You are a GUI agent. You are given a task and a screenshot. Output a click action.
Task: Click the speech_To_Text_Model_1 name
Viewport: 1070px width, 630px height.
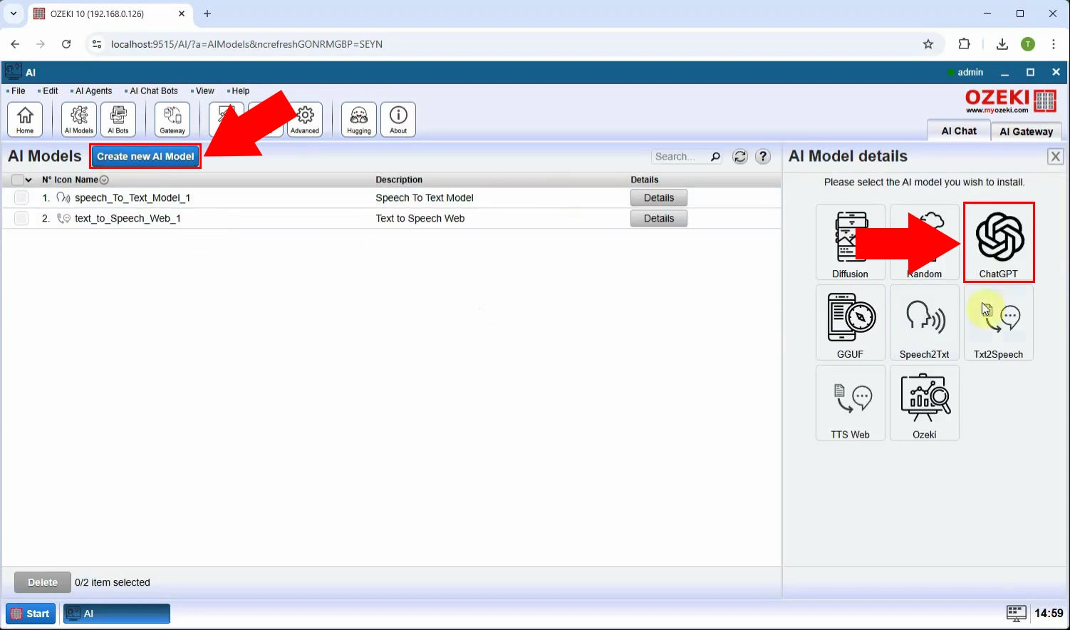coord(133,198)
